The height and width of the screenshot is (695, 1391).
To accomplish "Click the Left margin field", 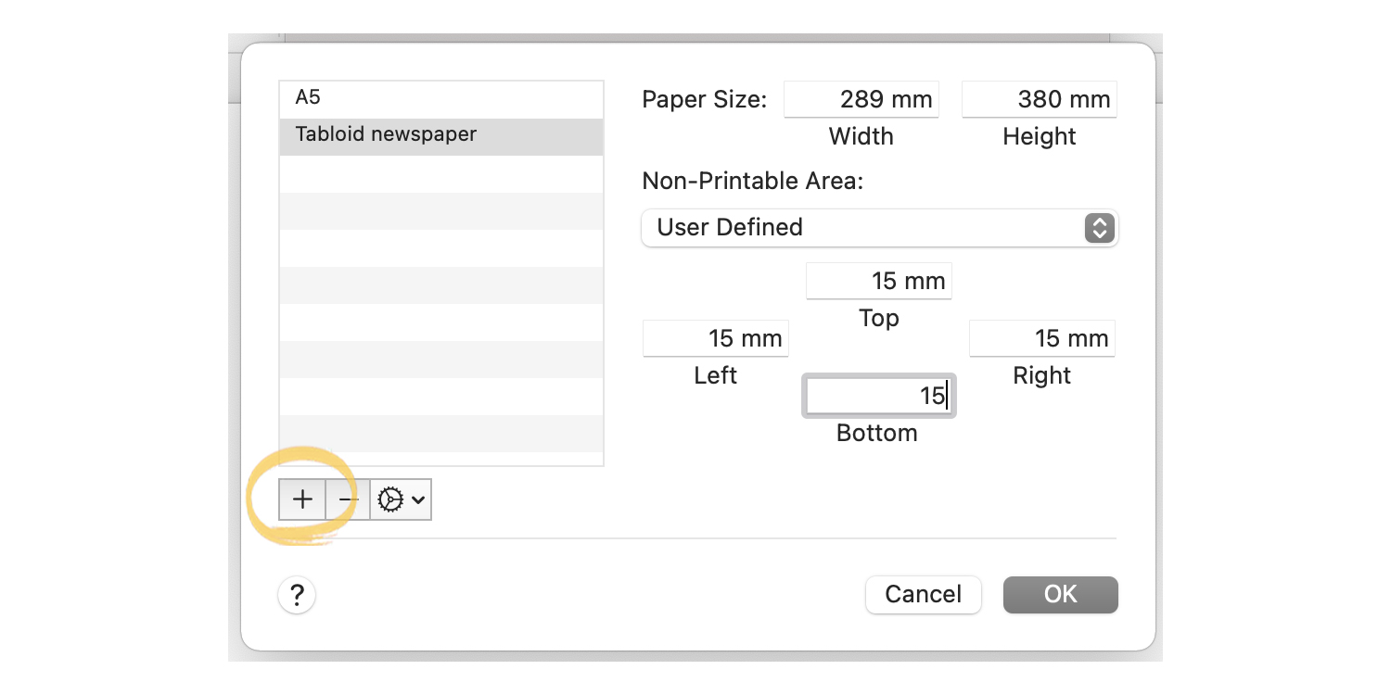I will pyautogui.click(x=715, y=338).
